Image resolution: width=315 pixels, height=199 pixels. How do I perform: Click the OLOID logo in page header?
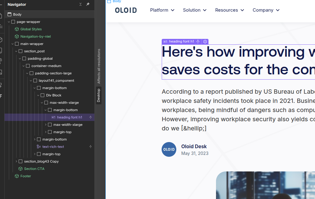tap(126, 10)
